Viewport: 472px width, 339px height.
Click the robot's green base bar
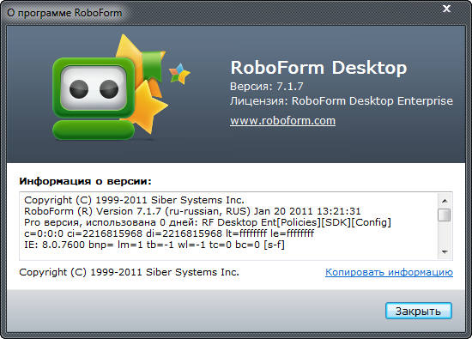94,130
